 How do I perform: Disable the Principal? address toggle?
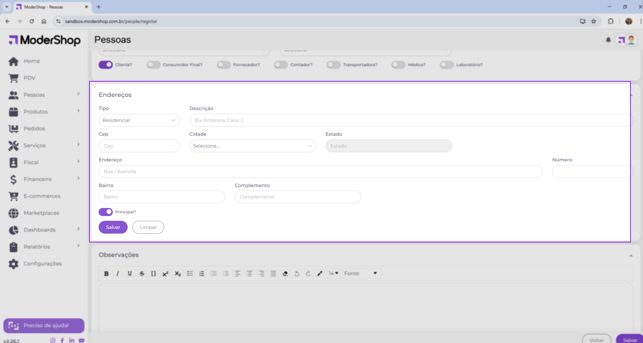(x=106, y=212)
